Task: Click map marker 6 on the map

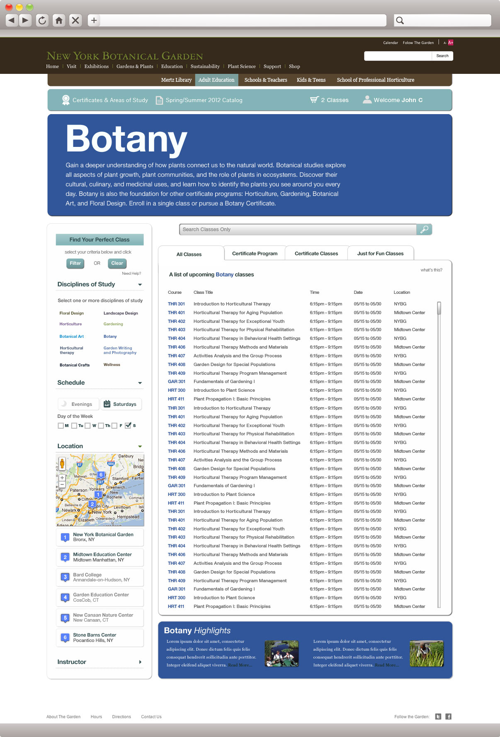Action: (x=101, y=475)
